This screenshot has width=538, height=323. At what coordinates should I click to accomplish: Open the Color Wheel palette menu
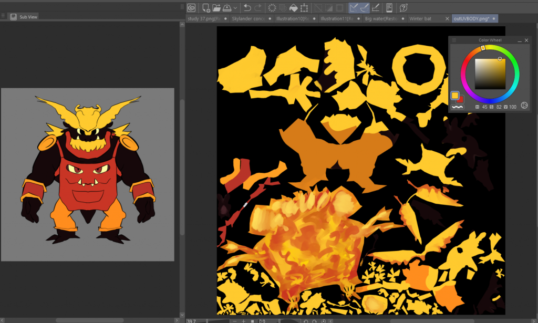(x=454, y=40)
